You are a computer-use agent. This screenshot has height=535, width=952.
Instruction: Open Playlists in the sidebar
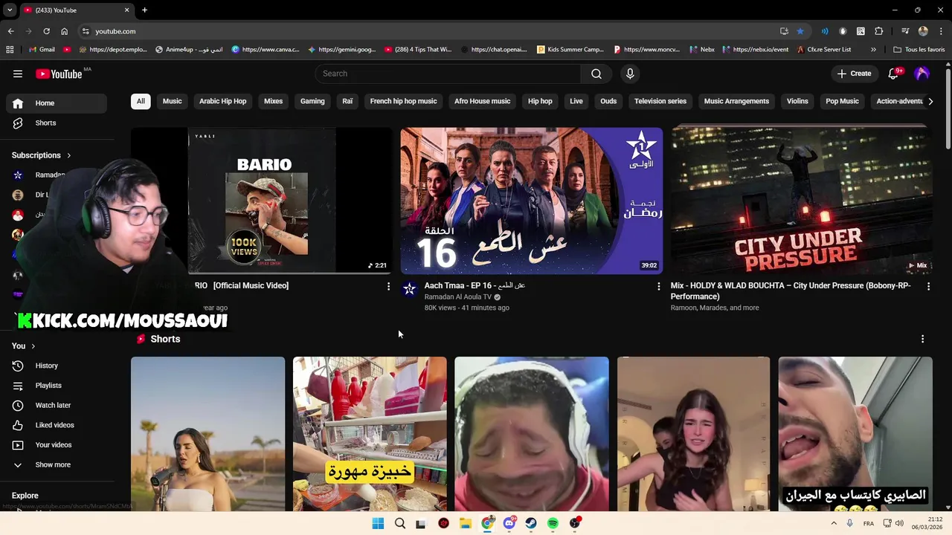point(57,386)
